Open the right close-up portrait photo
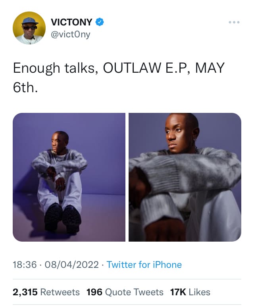 [185, 177]
